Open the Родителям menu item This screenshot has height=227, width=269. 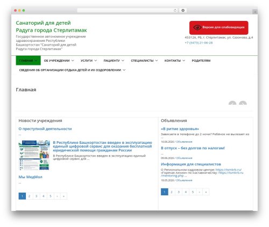click(201, 61)
